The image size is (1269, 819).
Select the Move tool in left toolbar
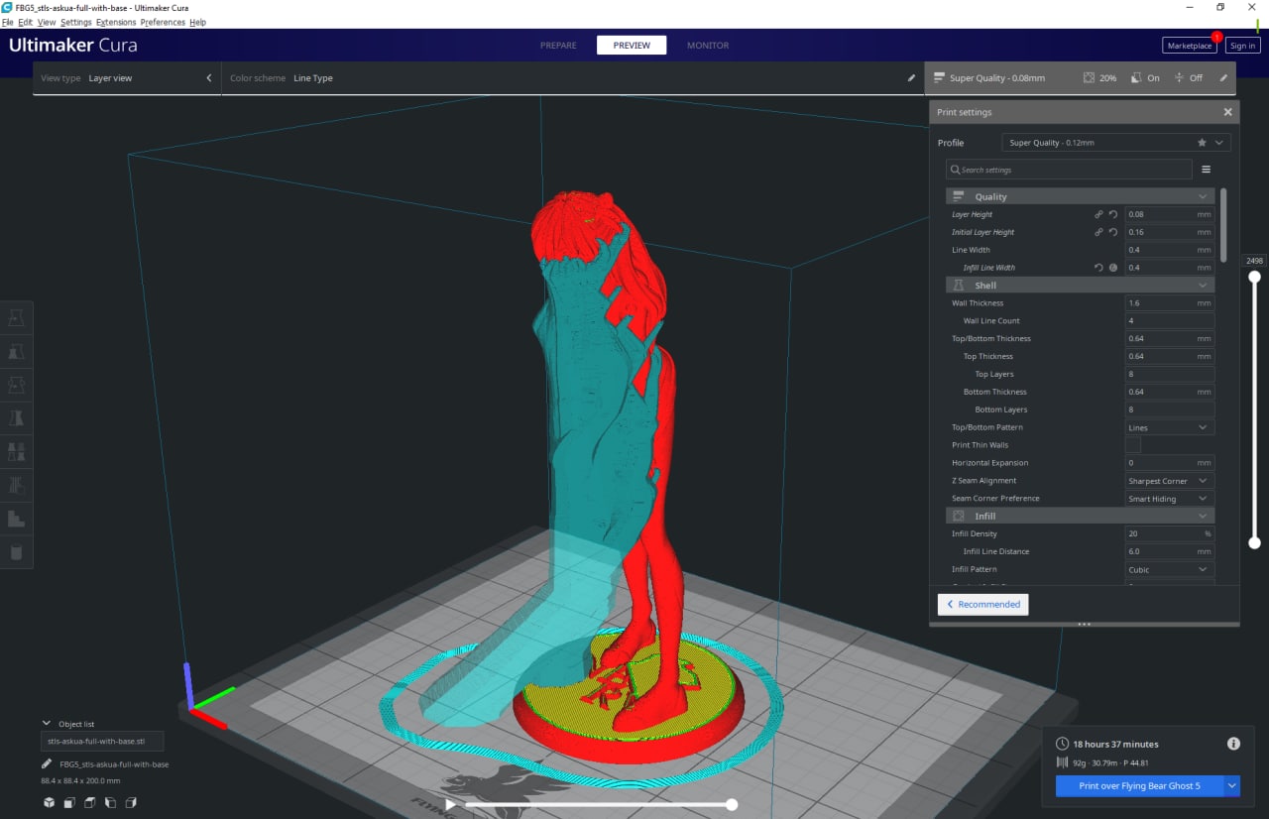tap(16, 317)
